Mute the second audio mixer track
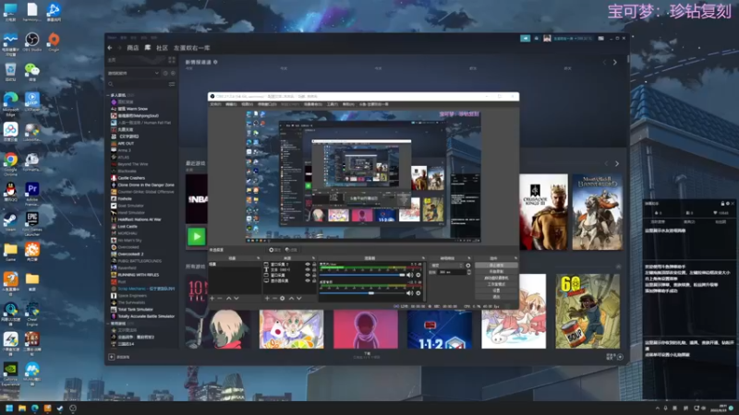Viewport: 739px width, 415px height. (409, 293)
